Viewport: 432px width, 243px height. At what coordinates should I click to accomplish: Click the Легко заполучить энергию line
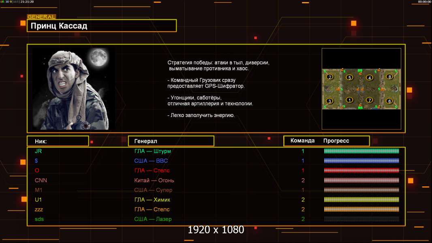point(201,115)
